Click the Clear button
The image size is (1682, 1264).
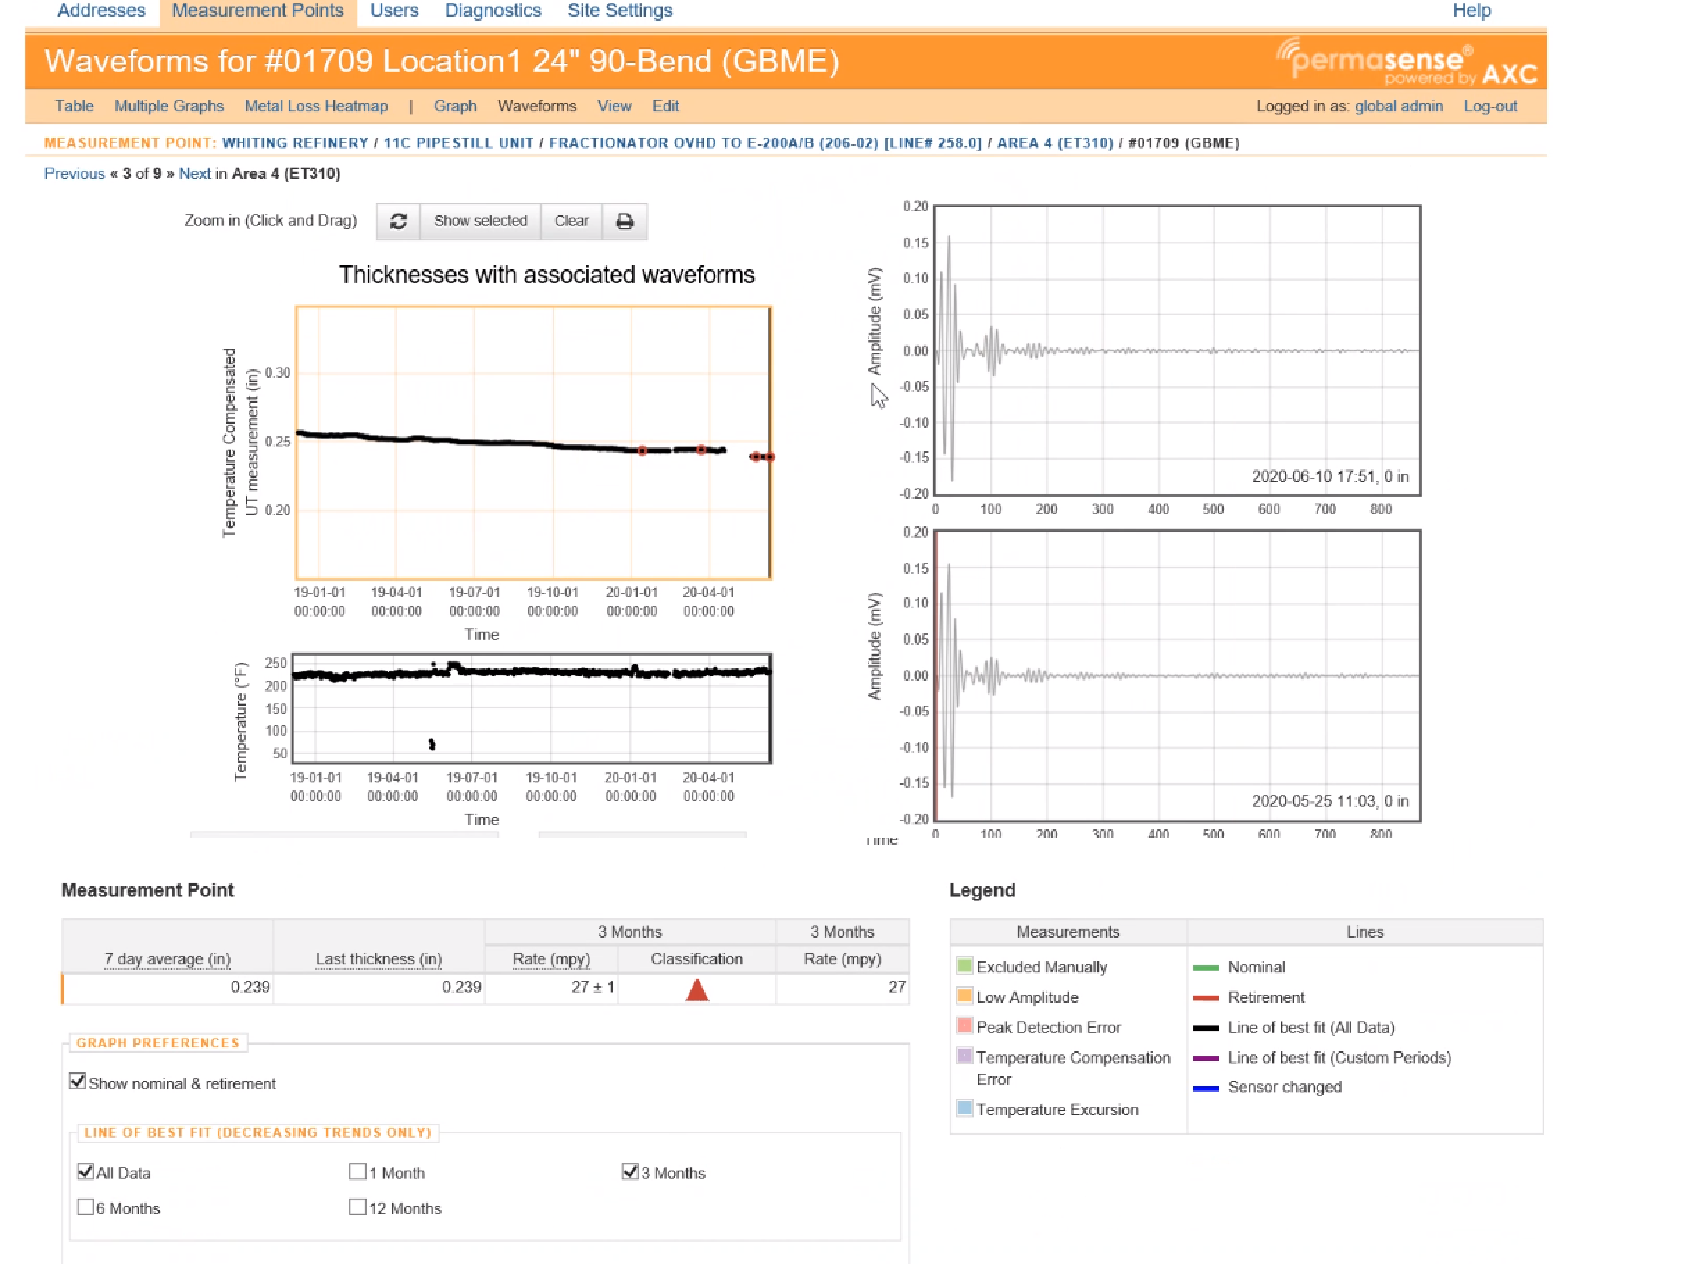point(571,222)
